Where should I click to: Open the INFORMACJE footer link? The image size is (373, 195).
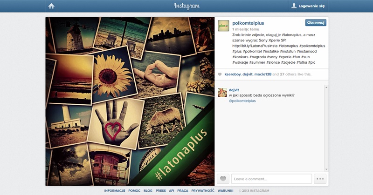pos(115,191)
